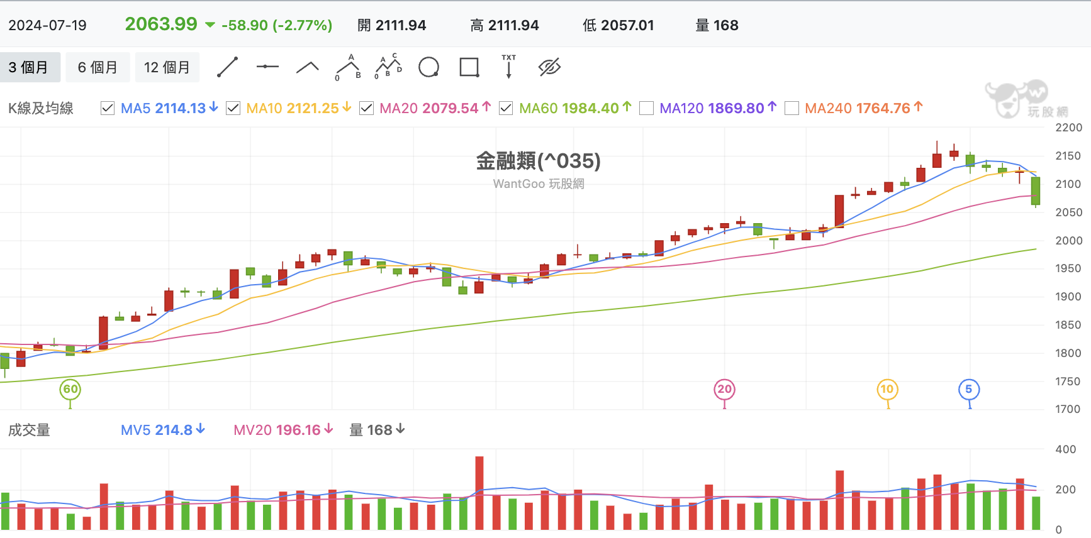The width and height of the screenshot is (1091, 538).
Task: Uncheck the MA5 moving average checkbox
Action: click(x=108, y=108)
